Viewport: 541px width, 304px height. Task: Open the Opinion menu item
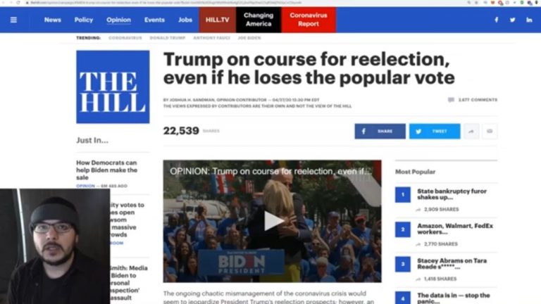118,20
